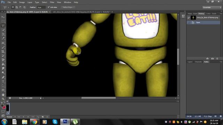The width and height of the screenshot is (223, 125).
Task: Select the Eyedropper tool
Action: [x=3, y=39]
